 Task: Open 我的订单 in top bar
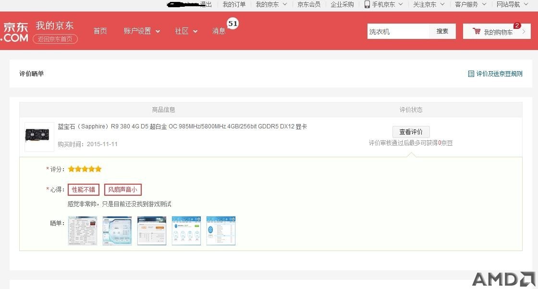(x=234, y=4)
